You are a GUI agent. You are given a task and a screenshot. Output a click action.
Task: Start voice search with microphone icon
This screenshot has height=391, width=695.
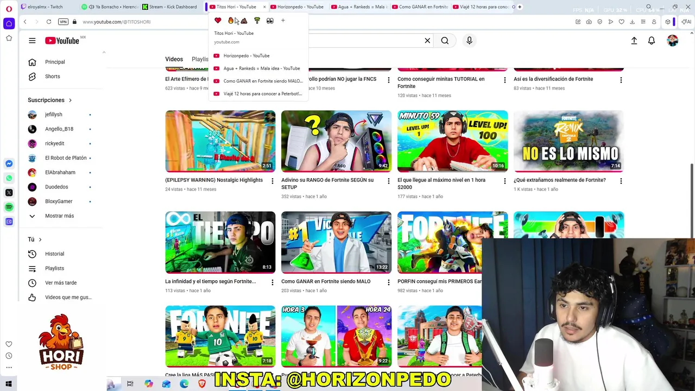pyautogui.click(x=469, y=41)
